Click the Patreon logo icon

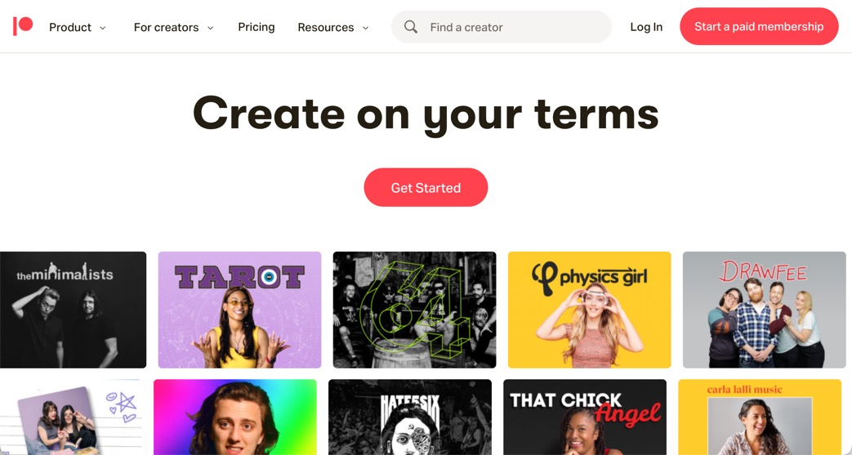(23, 26)
